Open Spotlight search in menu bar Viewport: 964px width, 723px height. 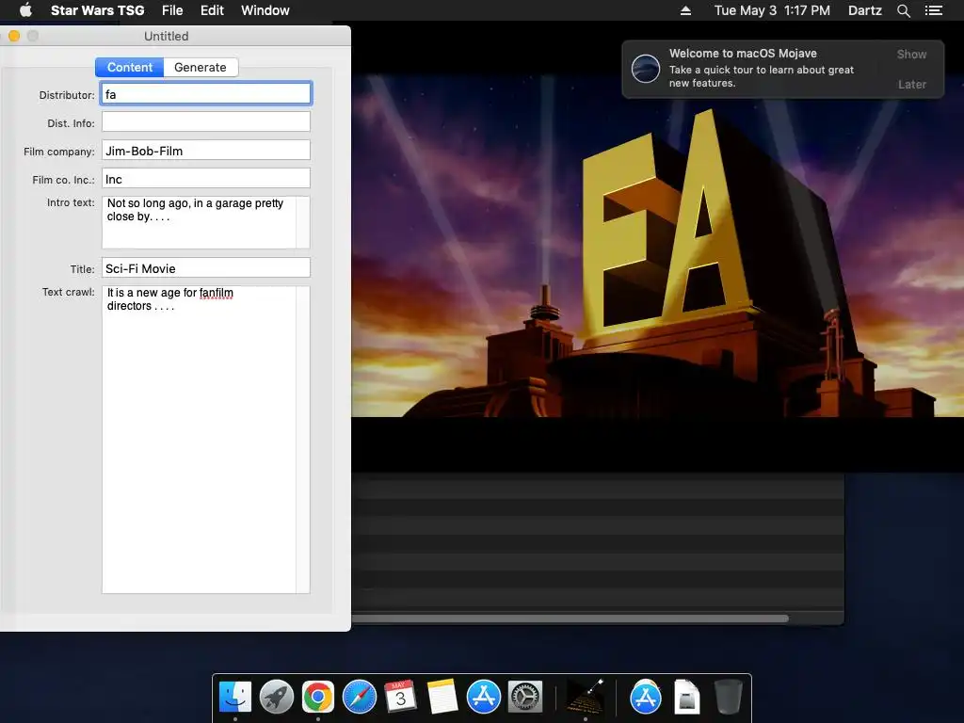click(903, 10)
